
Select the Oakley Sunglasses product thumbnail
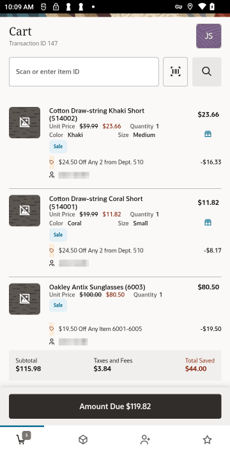coord(25,299)
